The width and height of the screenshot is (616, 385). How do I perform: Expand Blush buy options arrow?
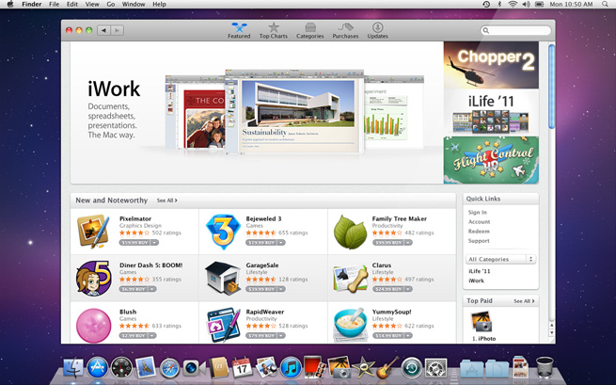click(x=152, y=336)
